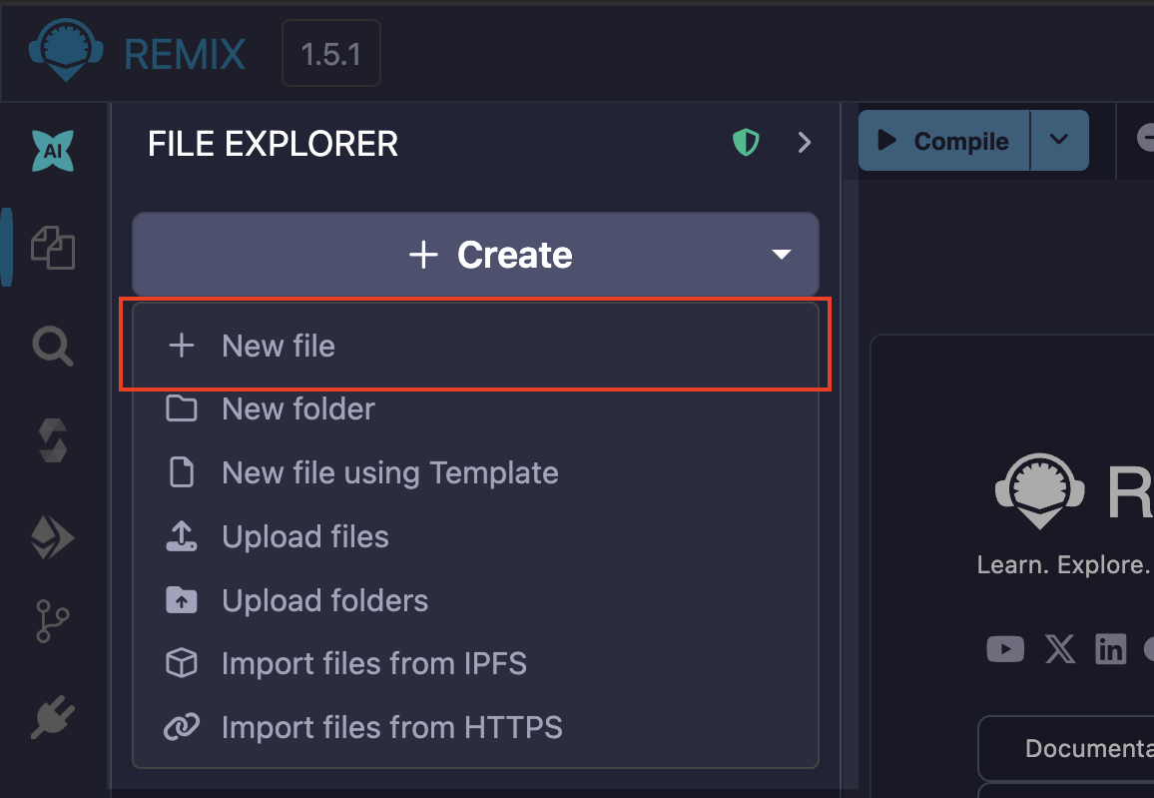Image resolution: width=1154 pixels, height=798 pixels.
Task: Open the File Explorer sidebar icon
Action: point(53,248)
